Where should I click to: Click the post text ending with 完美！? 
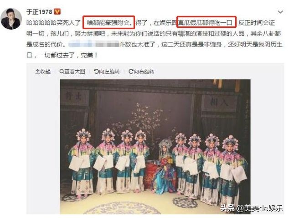[154, 39]
